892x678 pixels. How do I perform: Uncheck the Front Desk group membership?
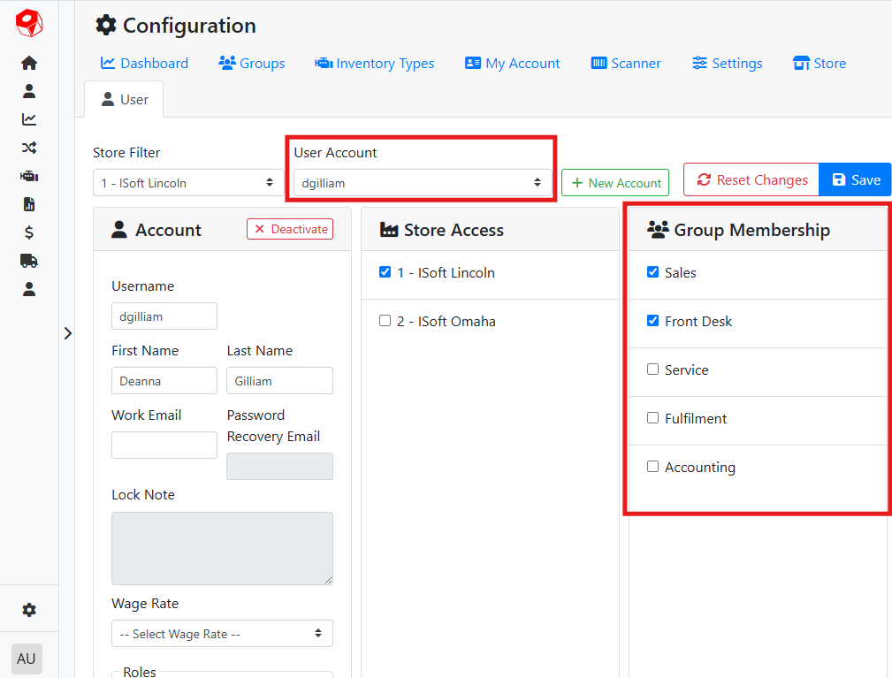click(x=653, y=321)
